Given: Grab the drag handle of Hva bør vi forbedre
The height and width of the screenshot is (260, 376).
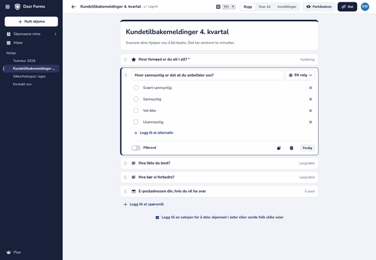Looking at the screenshot, I should click(125, 177).
